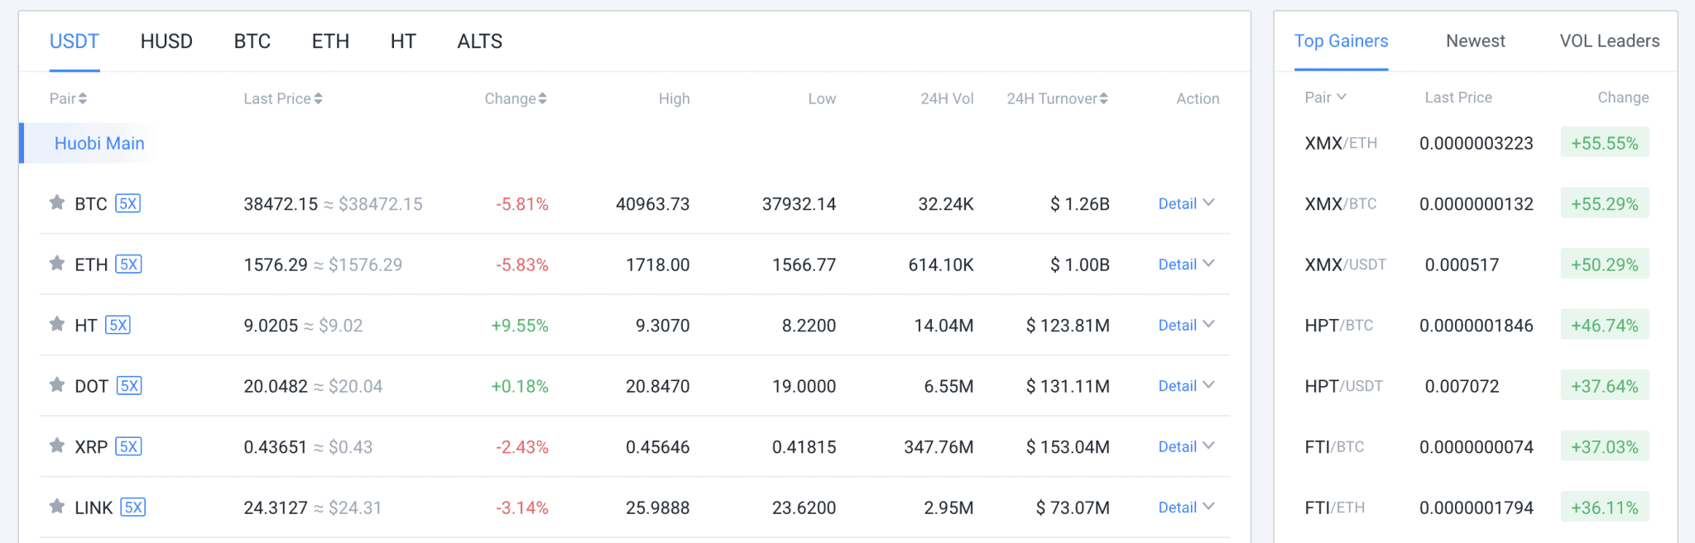Screen dimensions: 1695x543
Task: Switch to the ETH market tab
Action: tap(330, 41)
